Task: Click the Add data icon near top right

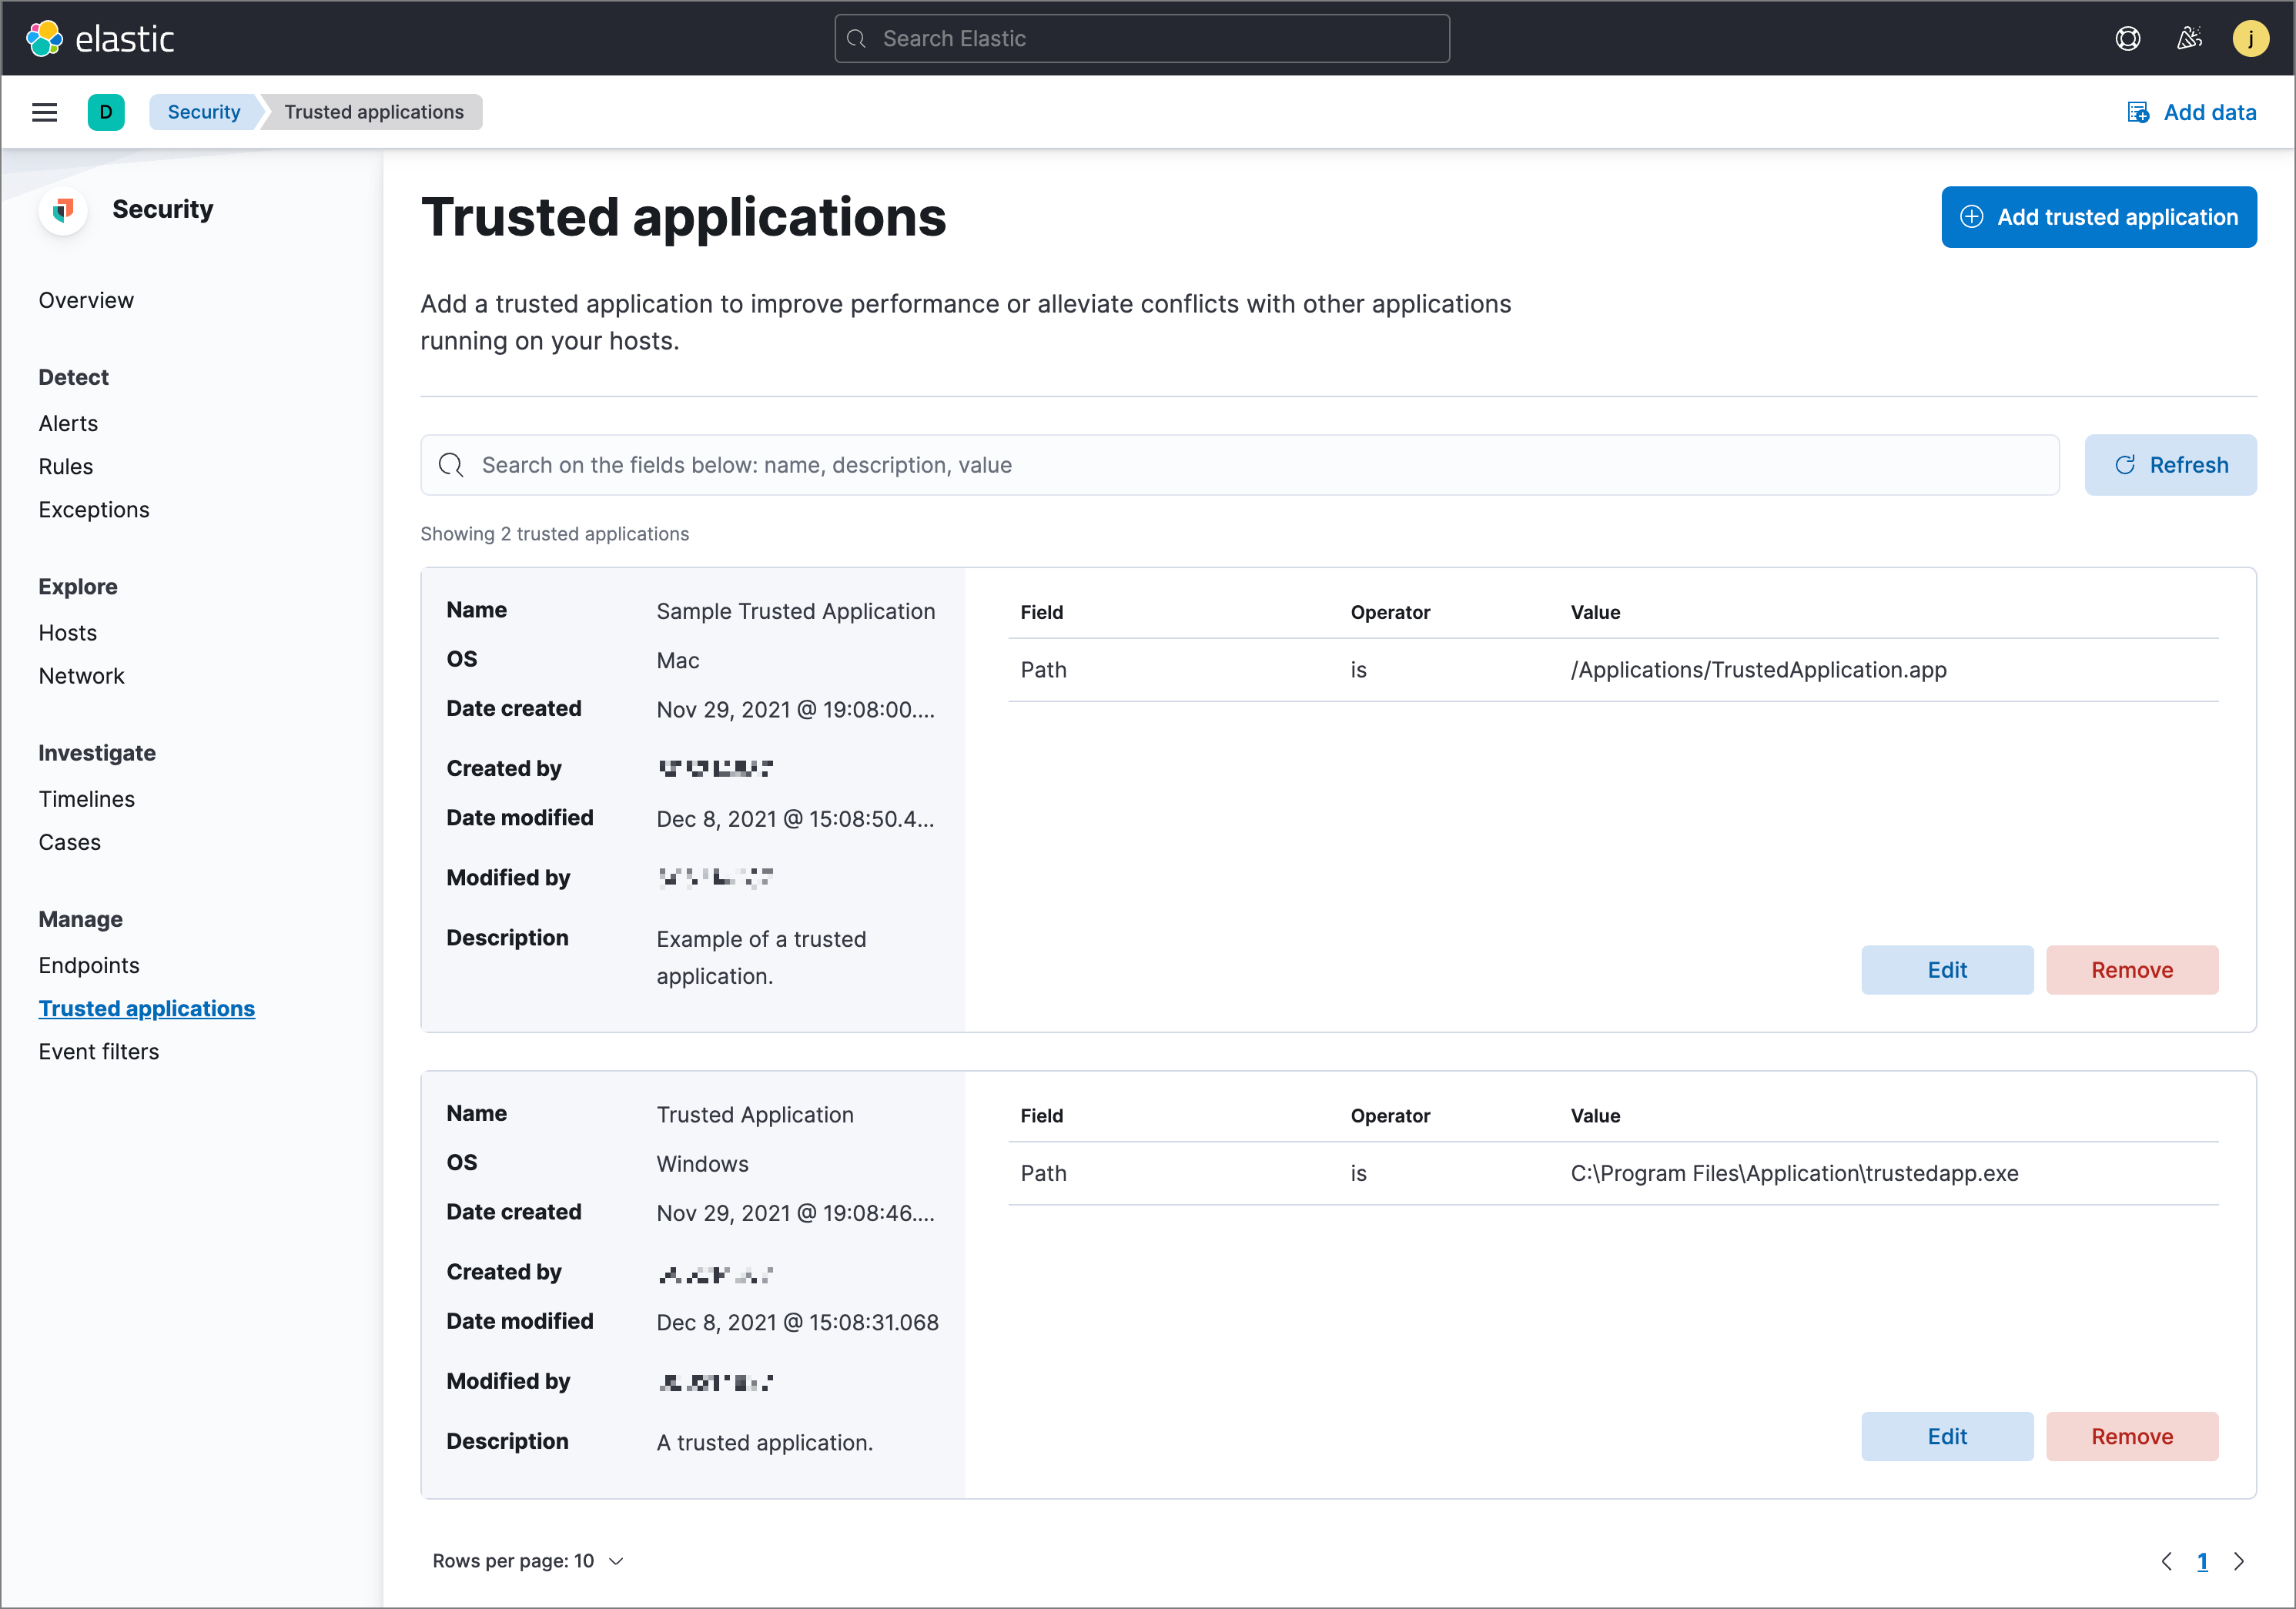Action: [2140, 112]
